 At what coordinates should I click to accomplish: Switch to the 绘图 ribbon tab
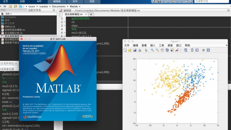pos(22,2)
